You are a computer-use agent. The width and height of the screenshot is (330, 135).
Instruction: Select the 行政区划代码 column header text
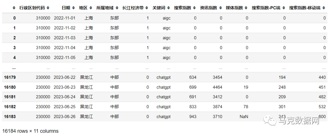[32, 8]
